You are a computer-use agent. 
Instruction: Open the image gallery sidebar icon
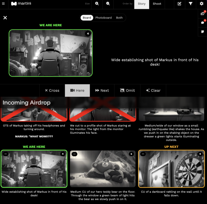pyautogui.click(x=203, y=14)
